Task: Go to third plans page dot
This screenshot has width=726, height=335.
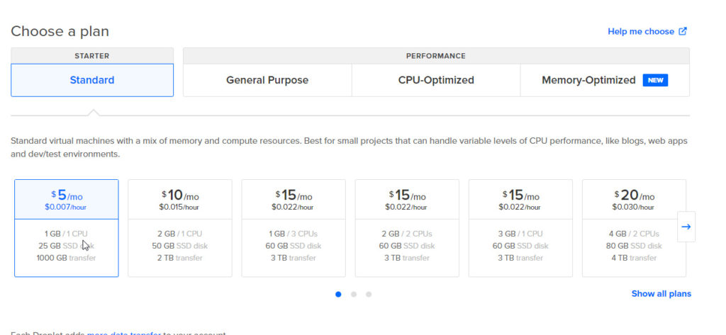Action: (369, 295)
